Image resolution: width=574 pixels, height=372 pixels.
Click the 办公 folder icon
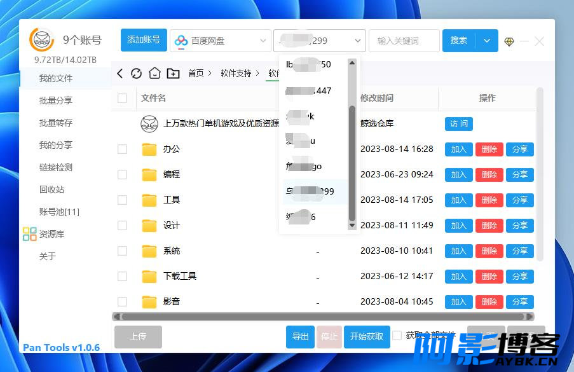tap(149, 149)
